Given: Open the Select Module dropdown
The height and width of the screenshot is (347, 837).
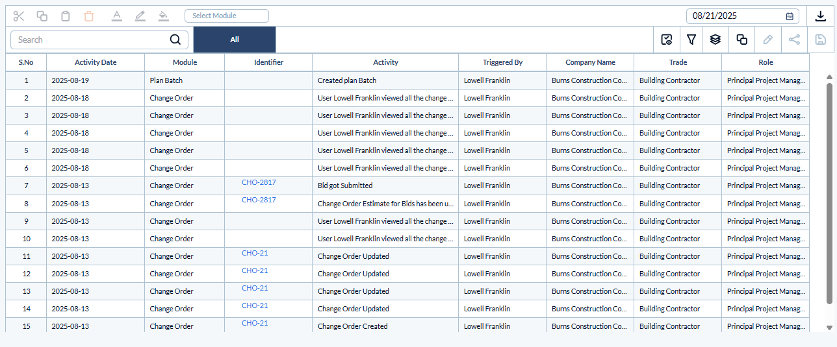Looking at the screenshot, I should [226, 16].
